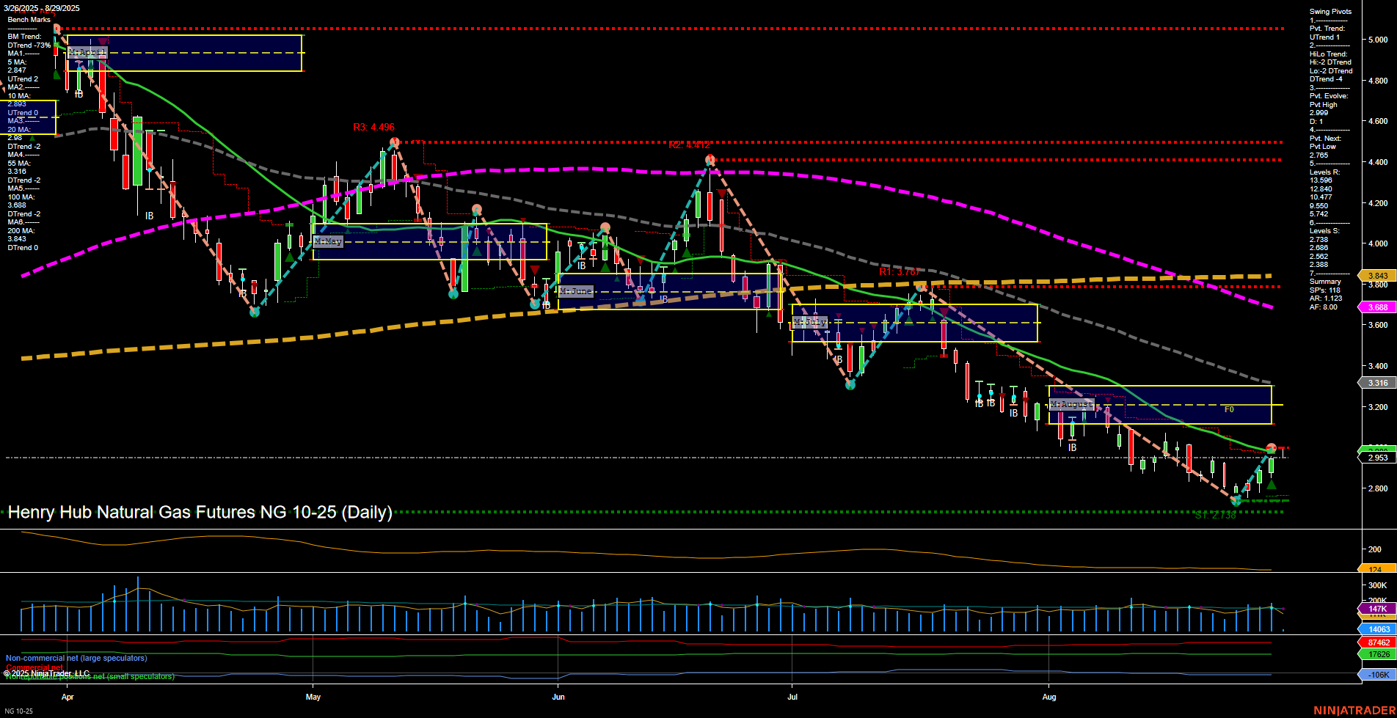Click the AF: 8.00 summary line
The image size is (1397, 718).
pyautogui.click(x=1323, y=307)
